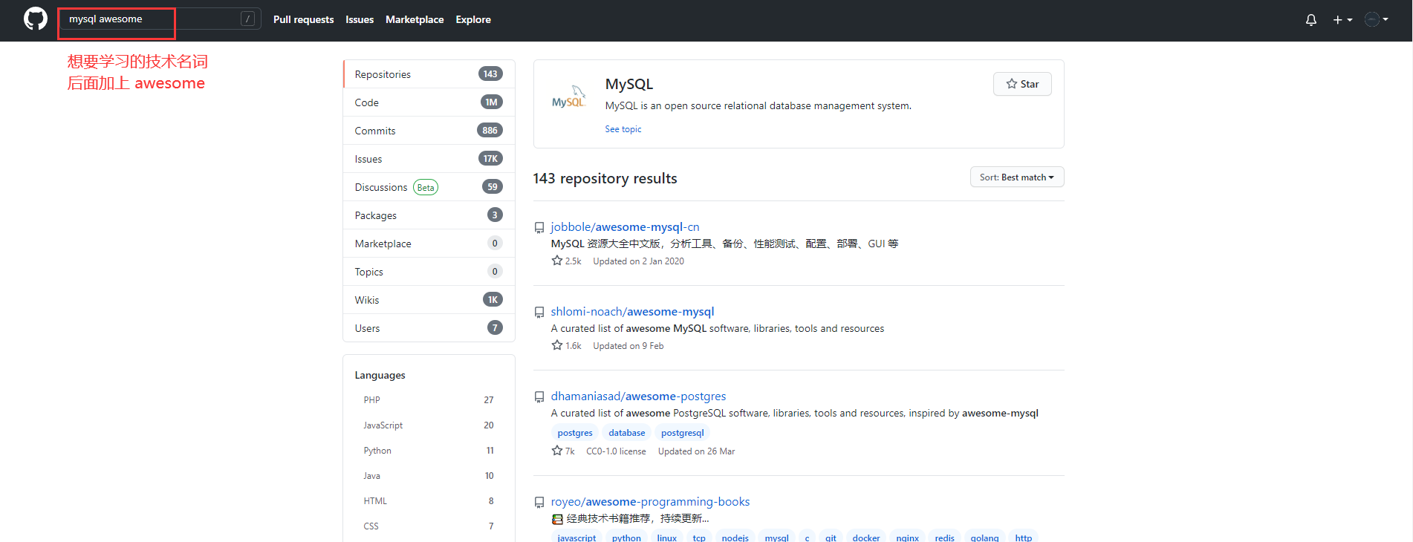Screen dimensions: 1413x542
Task: Open the See topic link
Action: (623, 129)
